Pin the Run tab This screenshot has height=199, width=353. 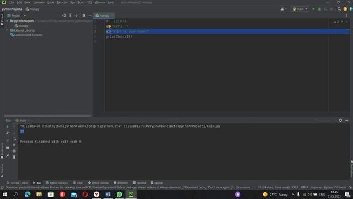point(7,156)
